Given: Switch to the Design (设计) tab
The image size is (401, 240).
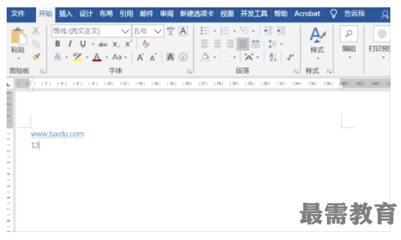Looking at the screenshot, I should [x=86, y=13].
